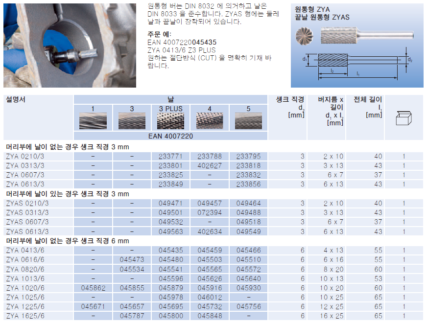Image resolution: width=427 pixels, height=322 pixels.
Task: Click the cut type 4 blade thumbnail
Action: 210,121
